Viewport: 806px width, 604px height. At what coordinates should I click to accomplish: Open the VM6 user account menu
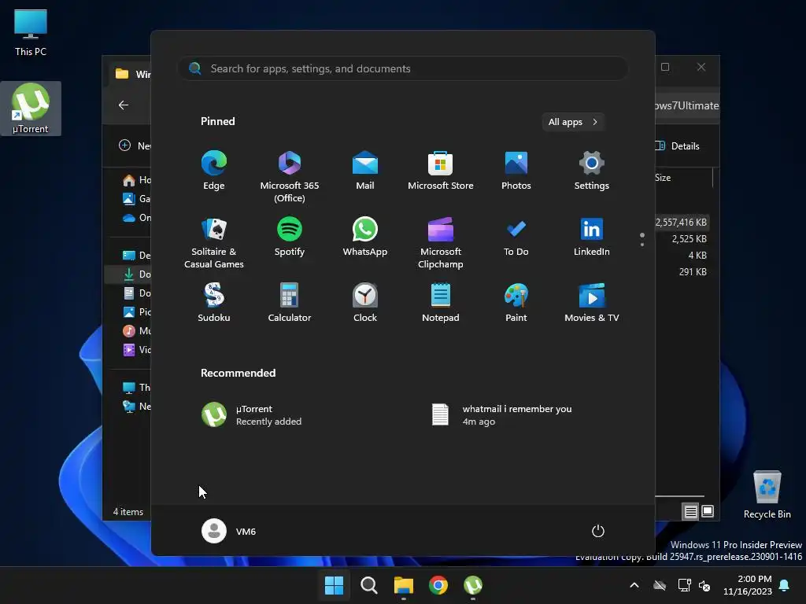[x=229, y=531]
